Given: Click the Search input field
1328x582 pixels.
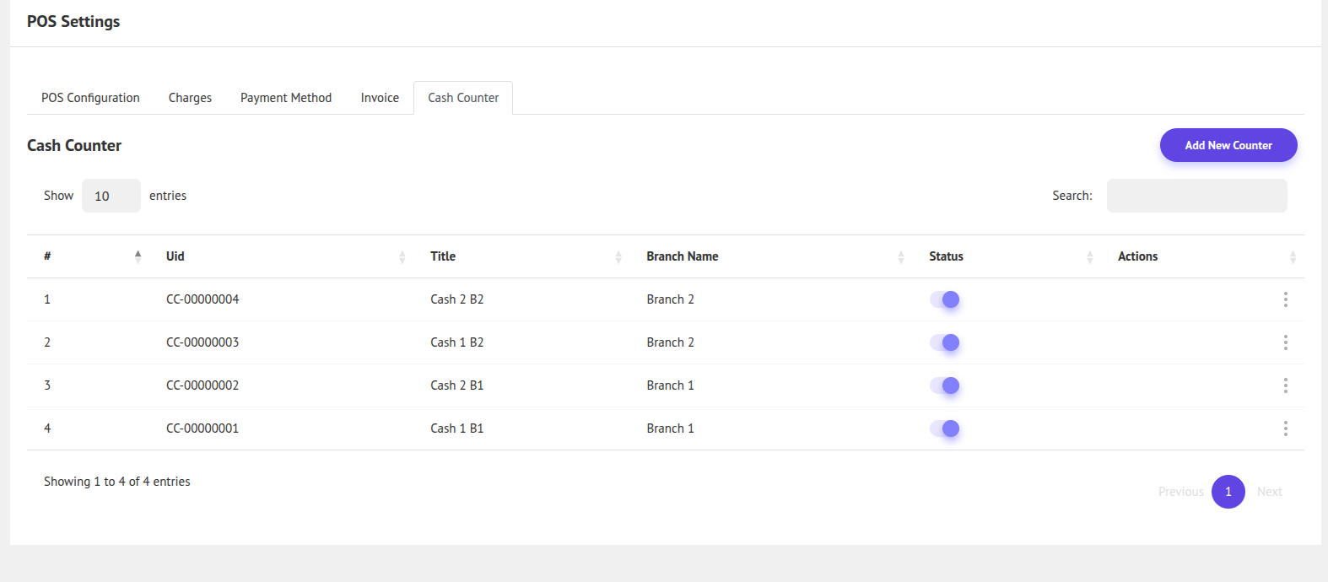Looking at the screenshot, I should click(1196, 196).
